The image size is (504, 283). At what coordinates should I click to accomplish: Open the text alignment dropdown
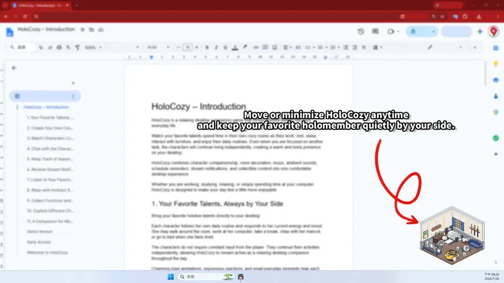click(287, 47)
